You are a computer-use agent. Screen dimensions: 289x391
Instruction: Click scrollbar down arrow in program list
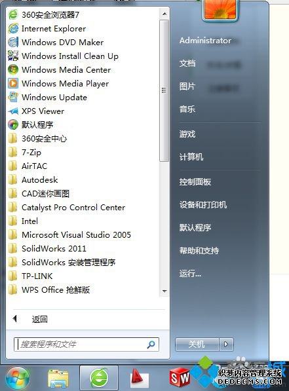click(x=164, y=291)
